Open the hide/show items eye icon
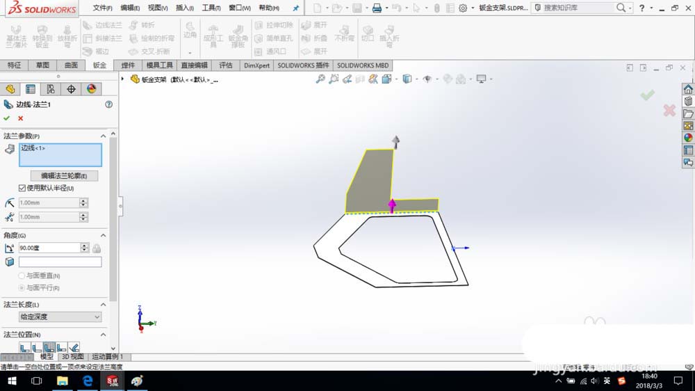695x391 pixels. click(x=427, y=79)
